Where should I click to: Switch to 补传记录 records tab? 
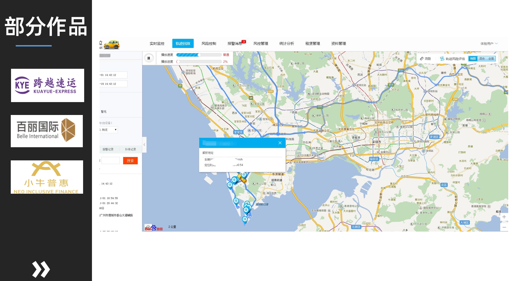[x=130, y=149]
